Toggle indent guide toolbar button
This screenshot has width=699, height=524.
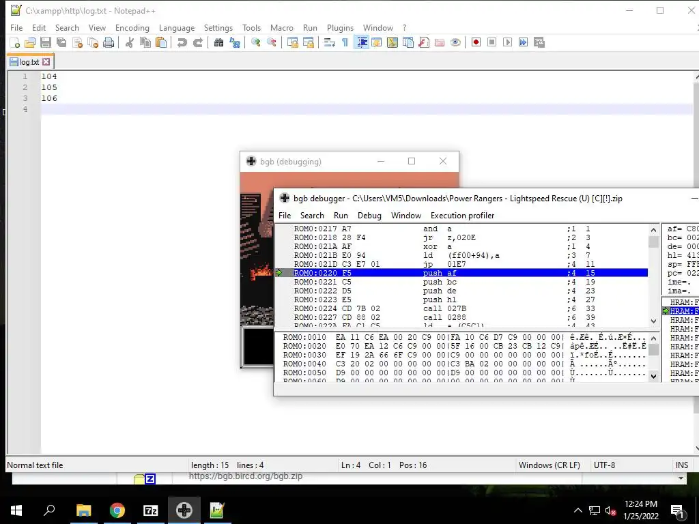click(x=362, y=42)
